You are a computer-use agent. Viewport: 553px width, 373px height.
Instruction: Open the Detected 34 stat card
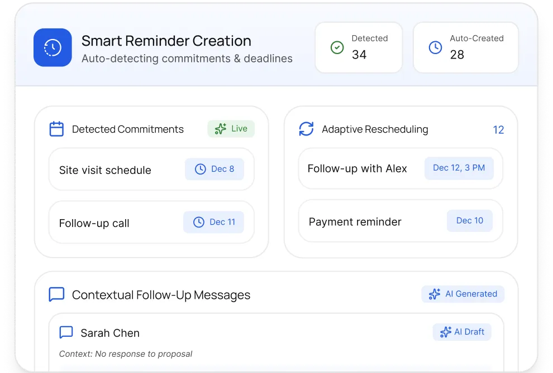[x=359, y=47]
